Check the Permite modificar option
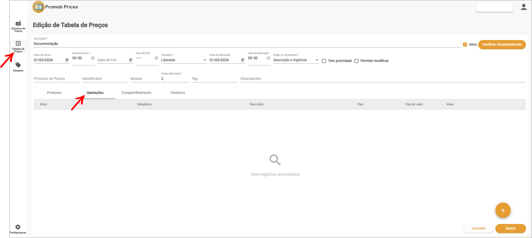The width and height of the screenshot is (532, 238). (356, 61)
